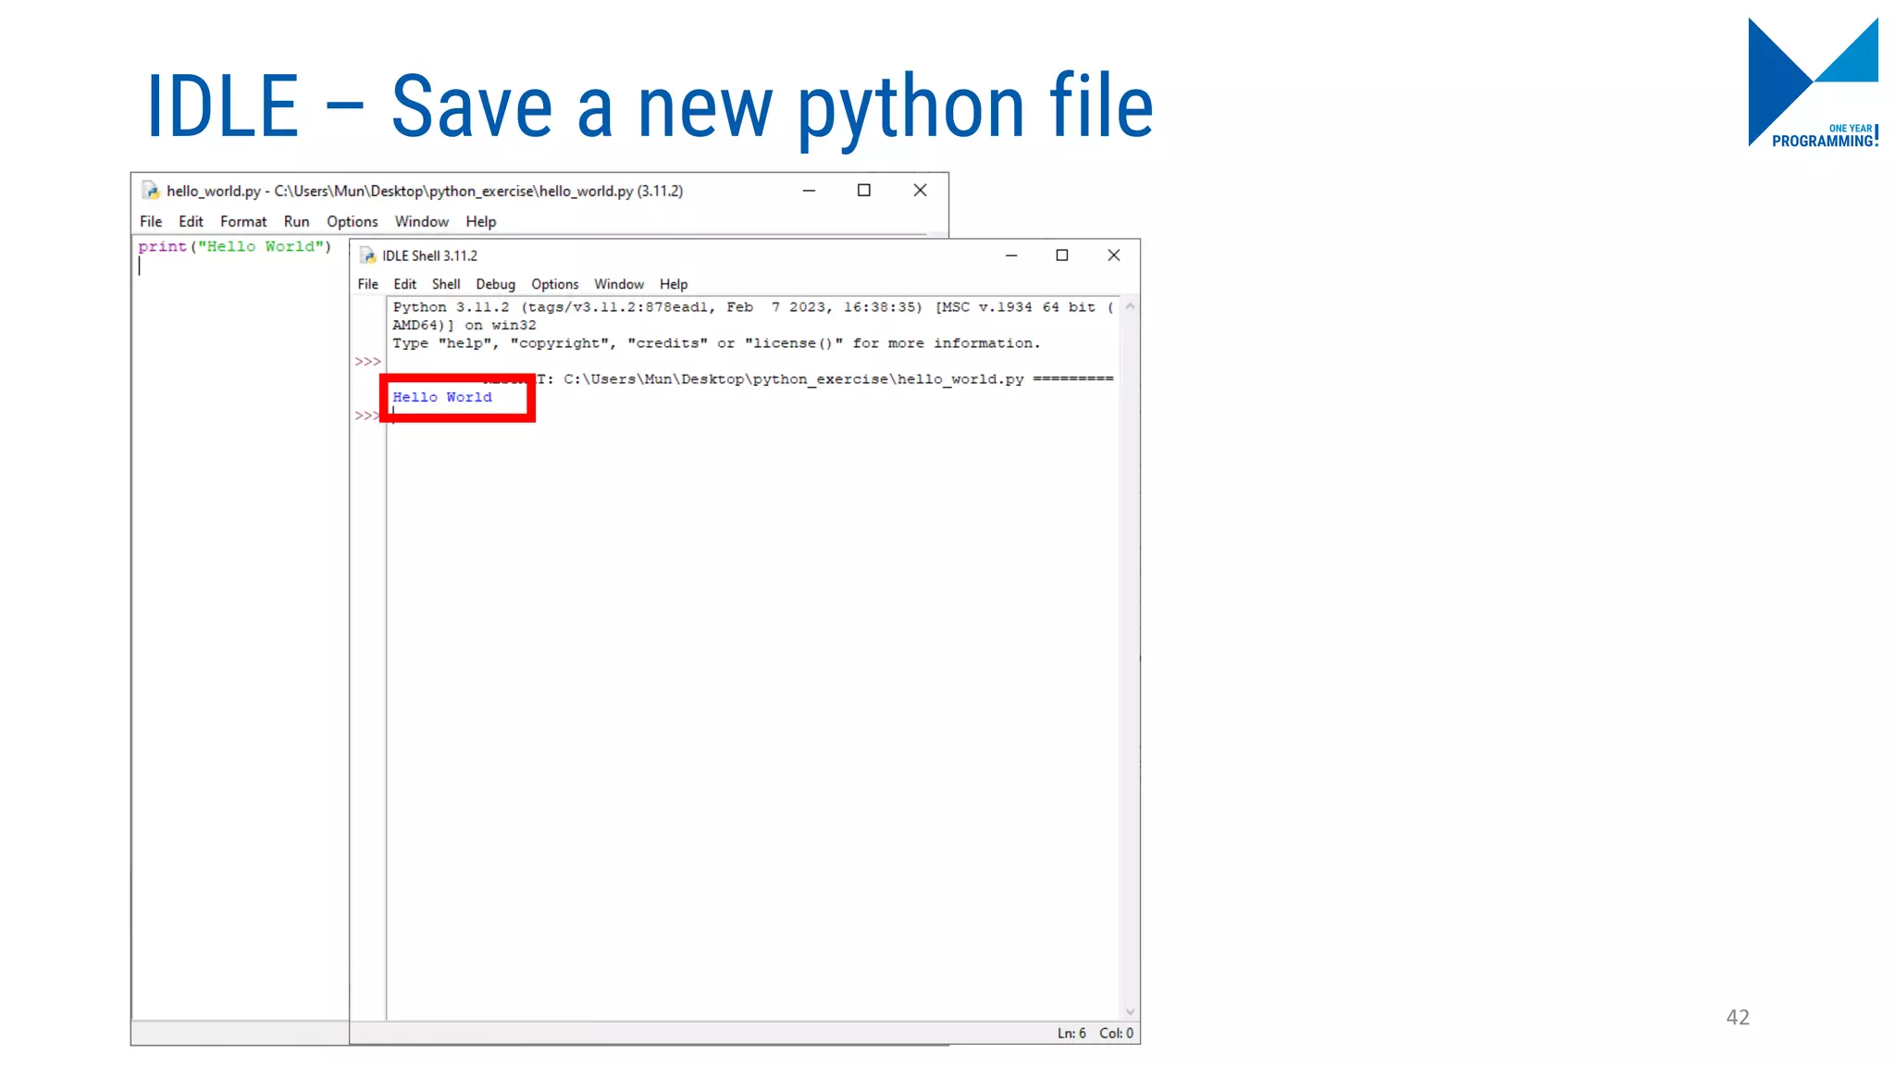Click the scrollbar up arrow in IDLE Shell
The height and width of the screenshot is (1066, 1895).
[1131, 307]
